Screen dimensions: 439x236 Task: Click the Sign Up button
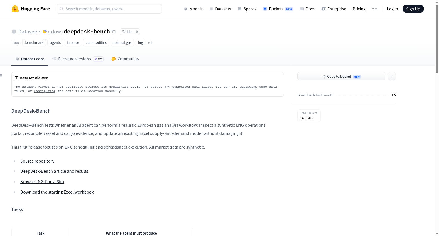tap(413, 9)
